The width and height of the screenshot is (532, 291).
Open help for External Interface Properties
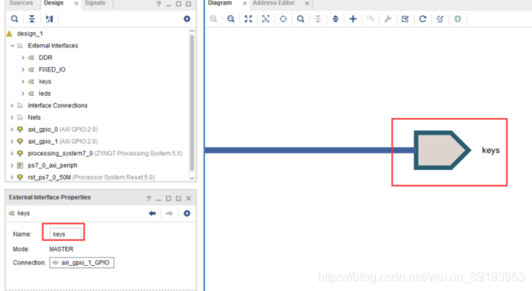(149, 198)
